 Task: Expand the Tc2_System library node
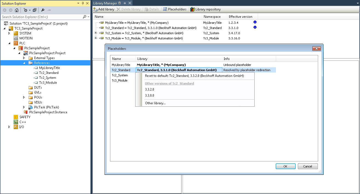pos(95,33)
